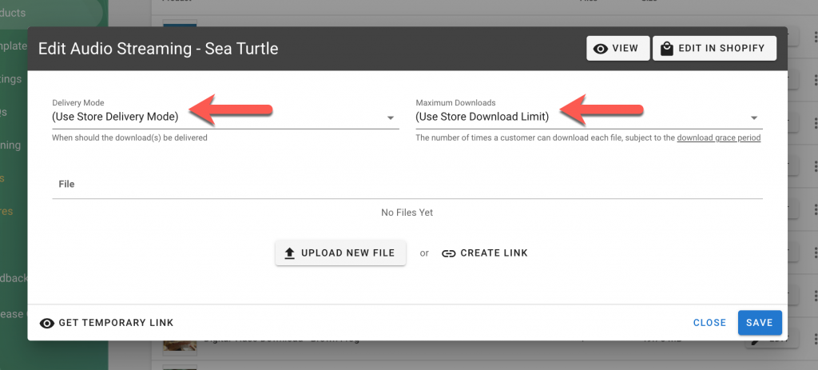Click the Close text button in the dialog footer
Viewport: 818px width, 370px height.
[709, 323]
